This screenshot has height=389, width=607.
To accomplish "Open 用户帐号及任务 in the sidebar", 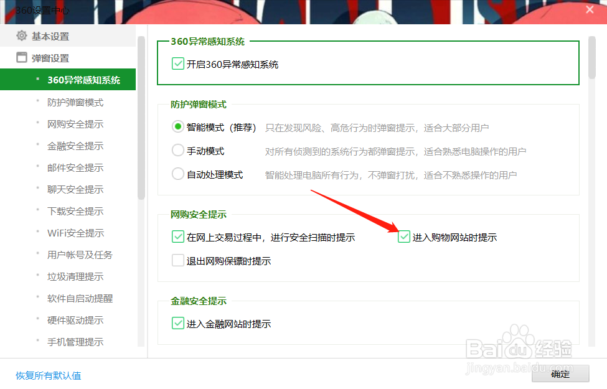I will (x=80, y=255).
